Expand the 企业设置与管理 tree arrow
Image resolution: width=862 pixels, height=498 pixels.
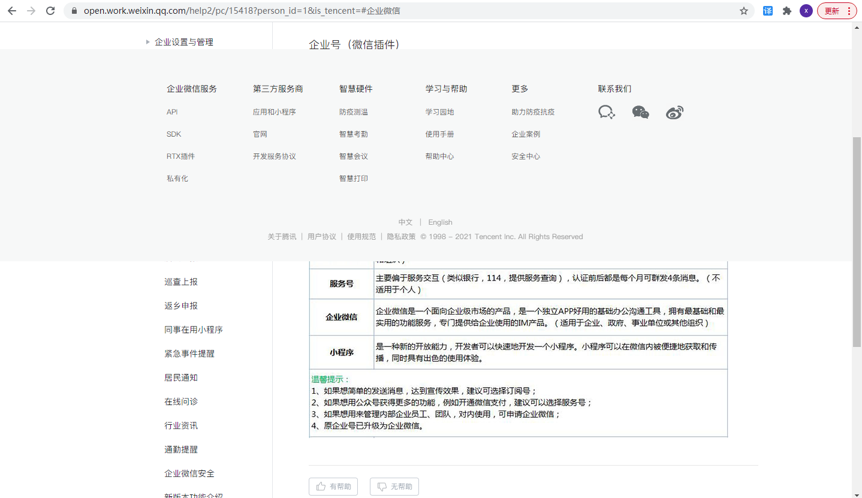[x=147, y=42]
